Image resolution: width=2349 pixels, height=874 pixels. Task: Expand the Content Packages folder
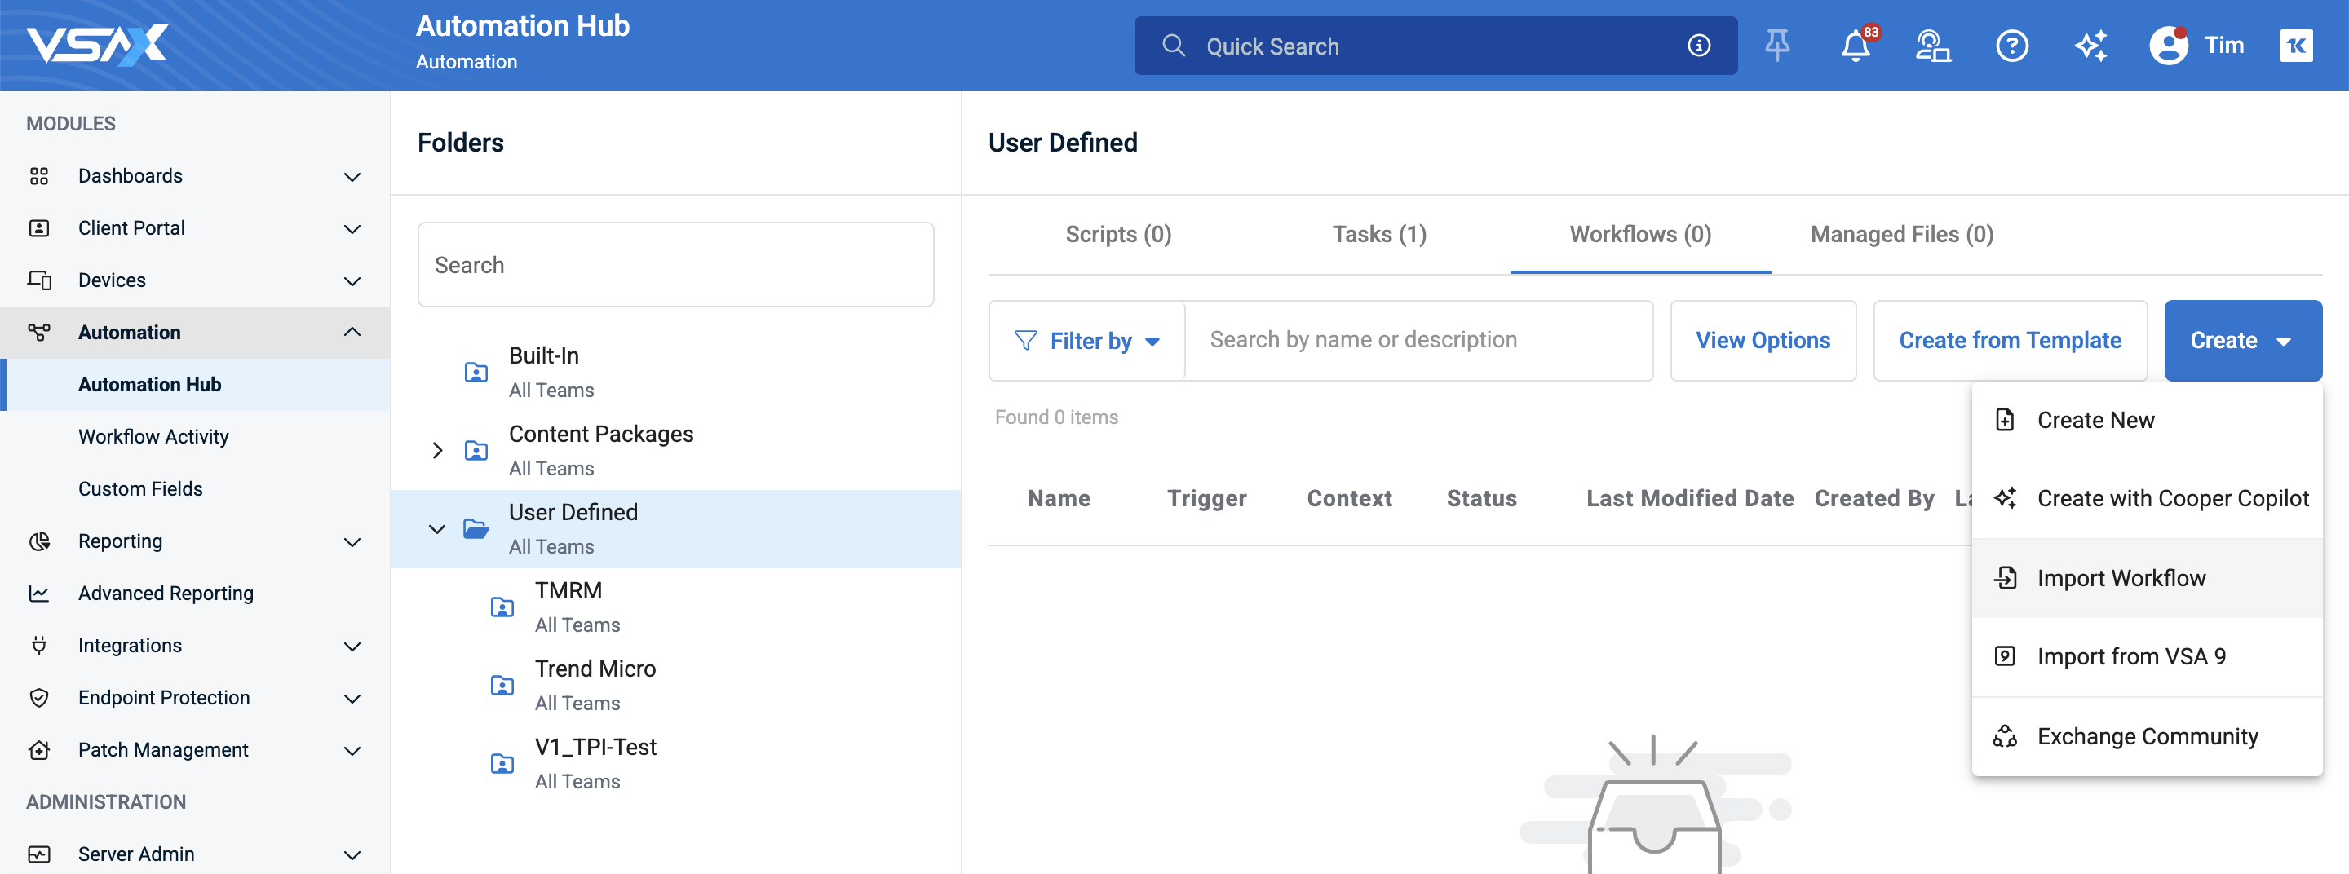(x=438, y=450)
